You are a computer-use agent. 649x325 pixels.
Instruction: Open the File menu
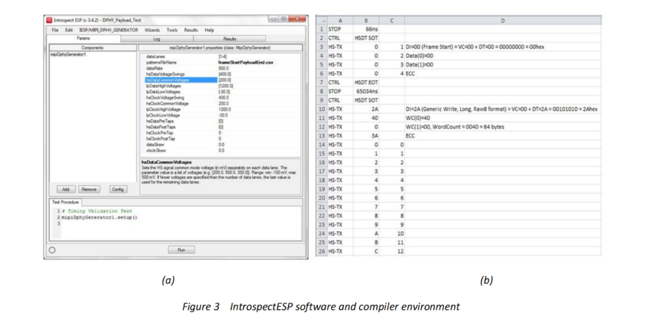pyautogui.click(x=55, y=30)
